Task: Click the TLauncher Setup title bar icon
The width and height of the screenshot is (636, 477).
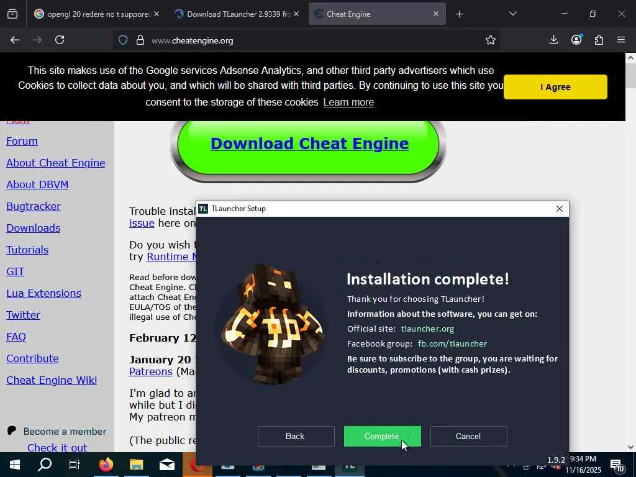Action: 203,209
